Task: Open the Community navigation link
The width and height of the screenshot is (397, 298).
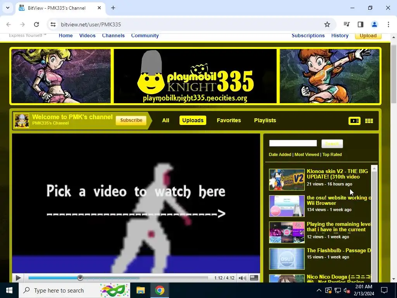Action: click(145, 35)
